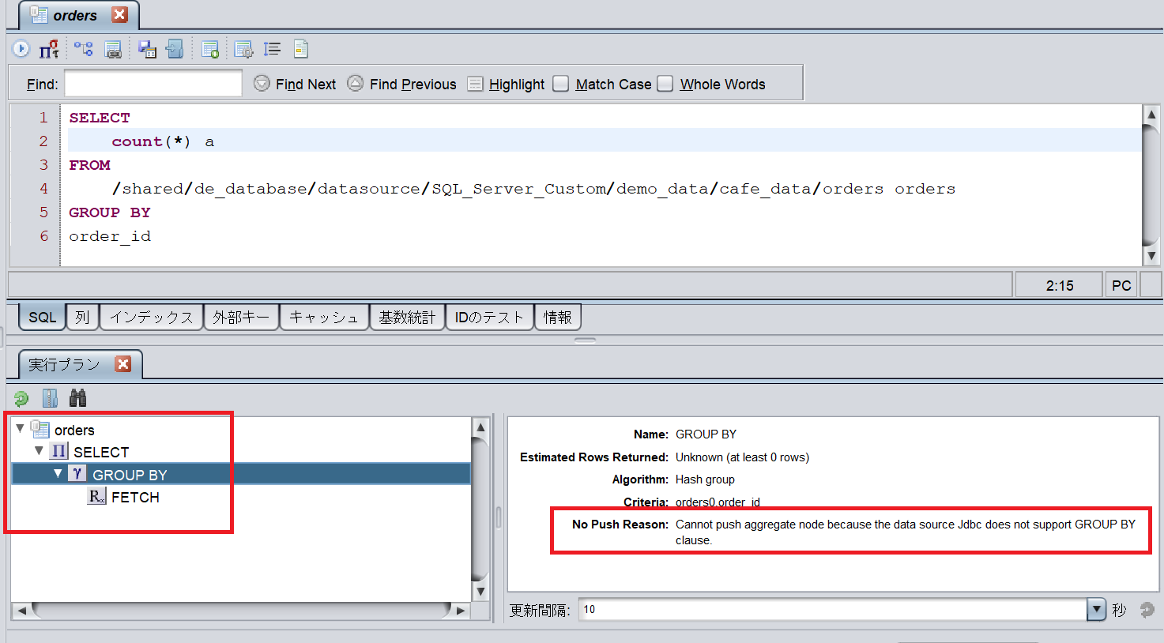
Task: Open the 外部キー tab
Action: pyautogui.click(x=241, y=317)
